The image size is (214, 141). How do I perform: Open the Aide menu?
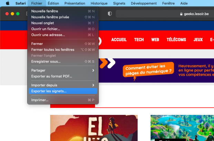pyautogui.click(x=184, y=3)
